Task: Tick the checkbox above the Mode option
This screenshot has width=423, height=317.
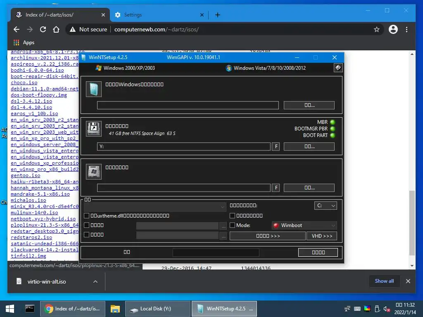Action: (232, 215)
